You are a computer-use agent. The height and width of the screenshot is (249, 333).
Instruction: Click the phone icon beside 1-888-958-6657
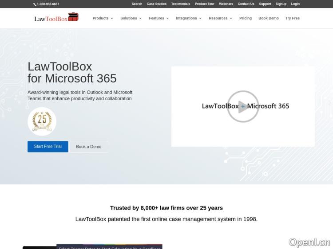pos(35,4)
